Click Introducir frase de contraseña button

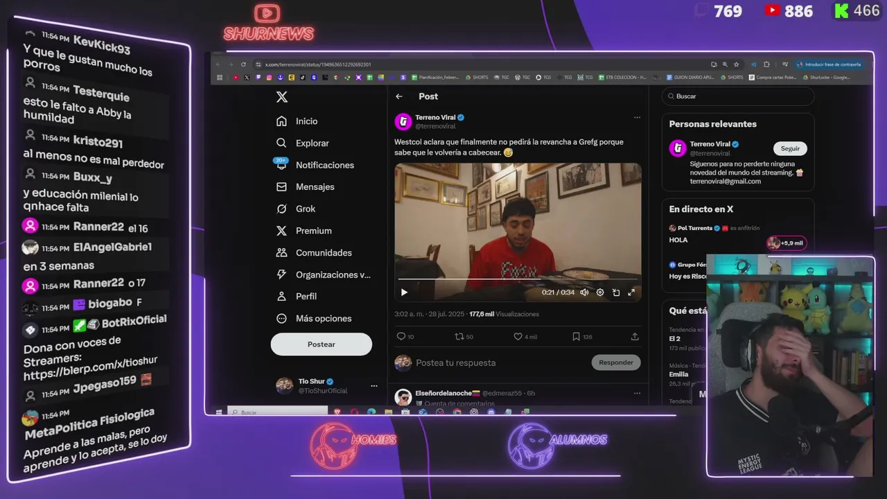[x=830, y=64]
